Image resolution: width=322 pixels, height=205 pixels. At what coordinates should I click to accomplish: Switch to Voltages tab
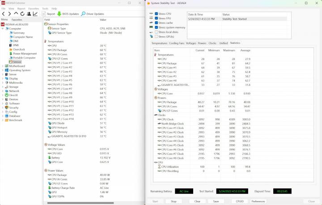click(191, 43)
